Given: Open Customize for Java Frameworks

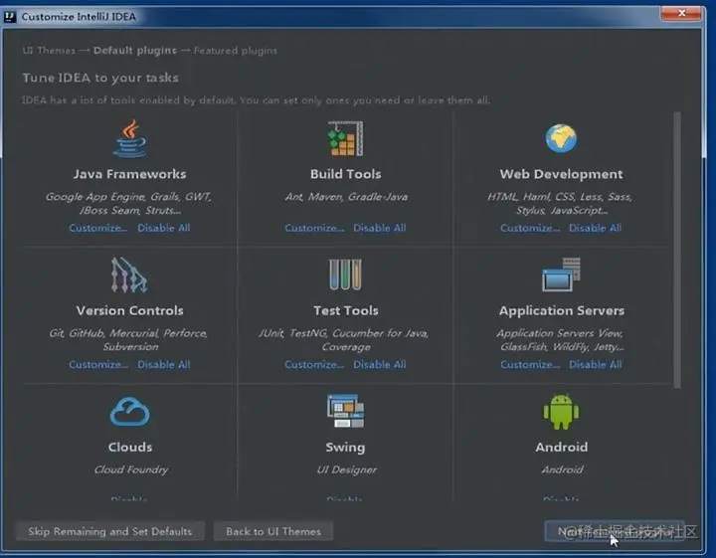Looking at the screenshot, I should click(98, 228).
